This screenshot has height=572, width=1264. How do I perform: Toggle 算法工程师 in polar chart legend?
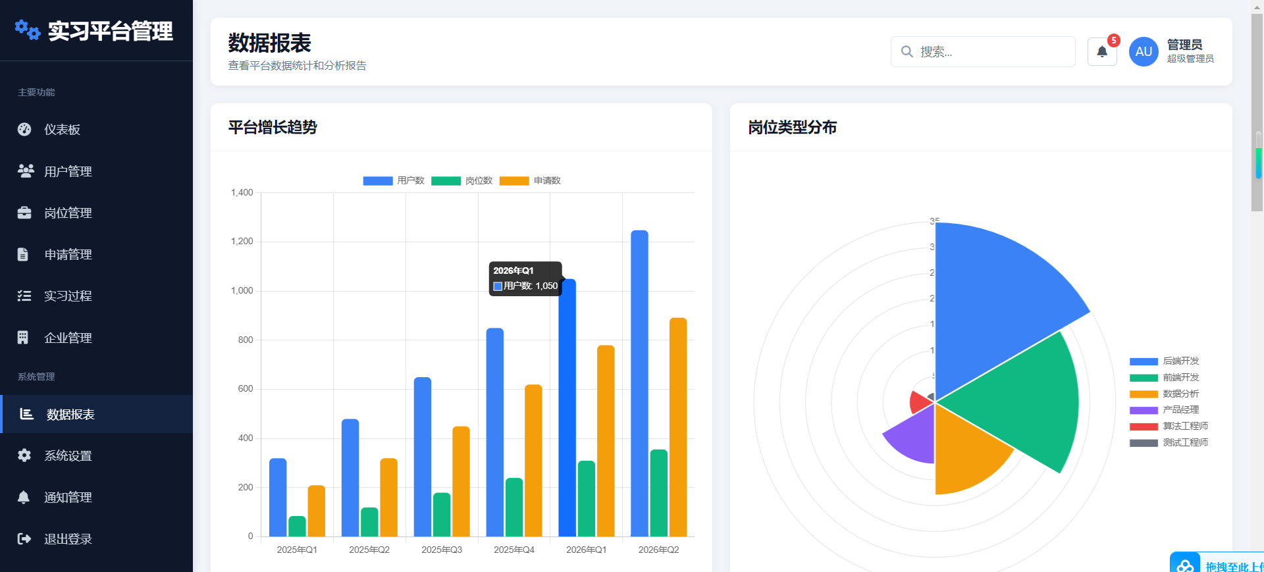[1169, 426]
